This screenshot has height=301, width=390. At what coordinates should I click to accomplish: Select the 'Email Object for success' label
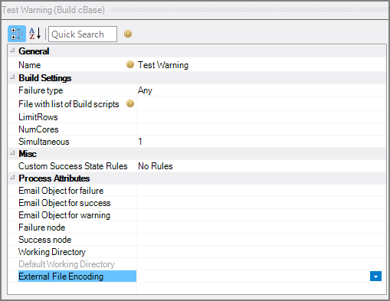(x=64, y=203)
